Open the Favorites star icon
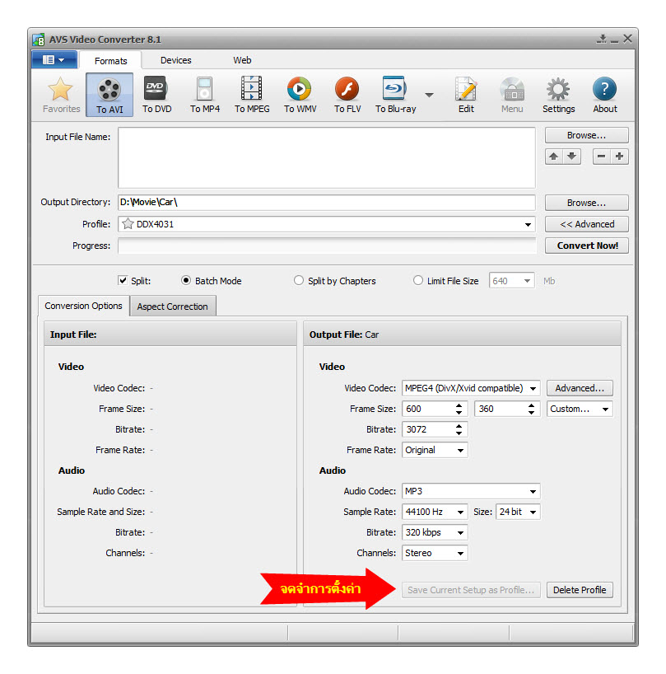This screenshot has height=674, width=666. point(61,94)
